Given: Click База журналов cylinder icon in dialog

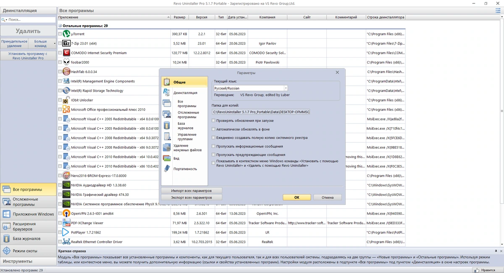Looking at the screenshot, I should click(x=167, y=126).
